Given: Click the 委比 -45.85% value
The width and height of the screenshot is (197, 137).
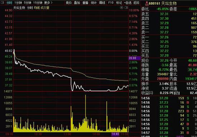Looking at the screenshot, I should pos(163,9).
